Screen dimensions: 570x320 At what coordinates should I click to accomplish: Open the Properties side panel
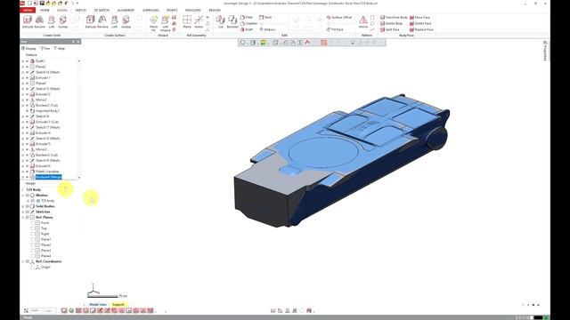[545, 51]
